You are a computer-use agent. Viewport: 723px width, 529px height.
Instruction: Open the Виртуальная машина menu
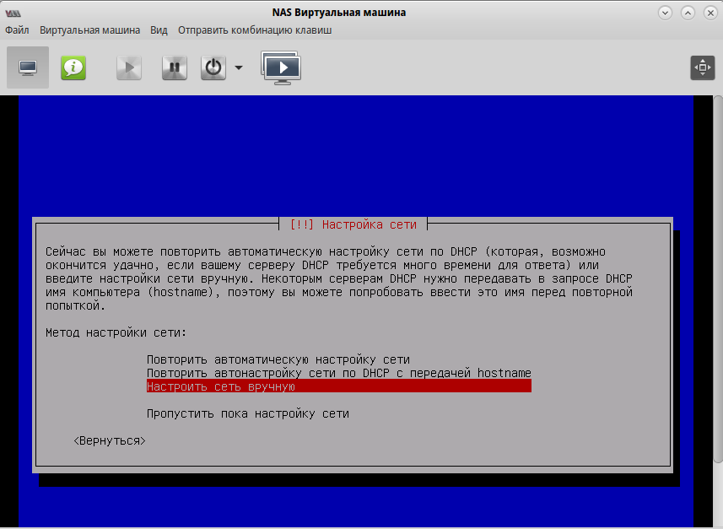pos(90,30)
